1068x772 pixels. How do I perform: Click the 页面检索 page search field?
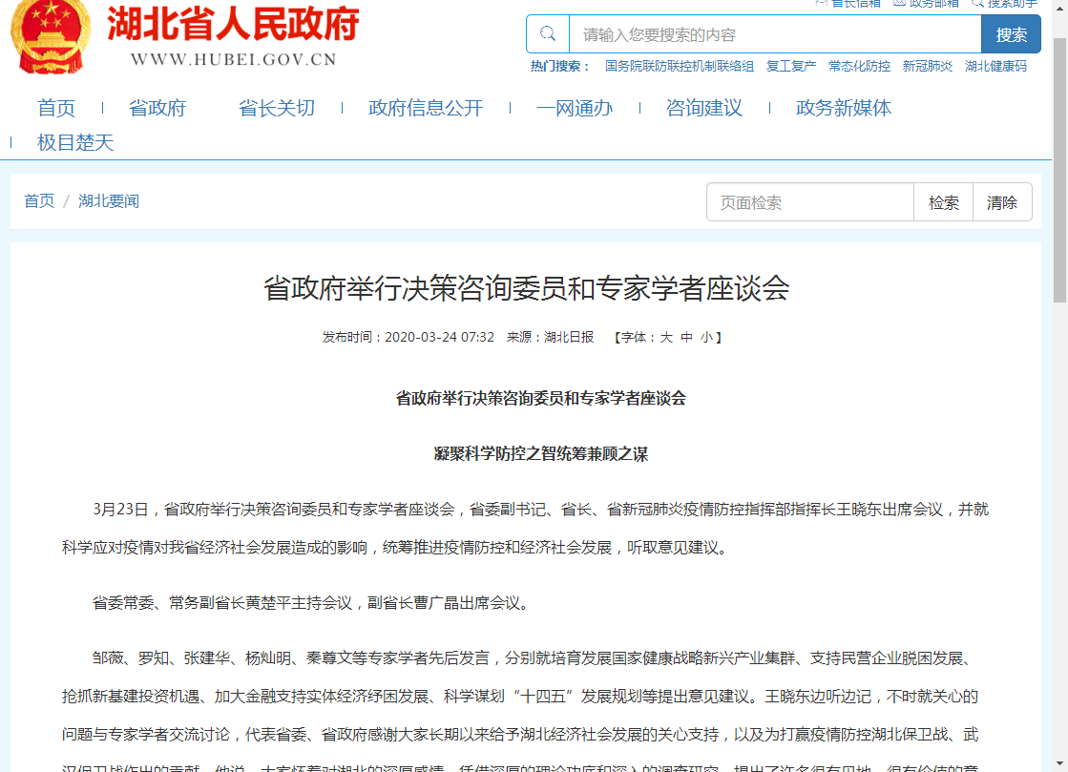click(809, 202)
